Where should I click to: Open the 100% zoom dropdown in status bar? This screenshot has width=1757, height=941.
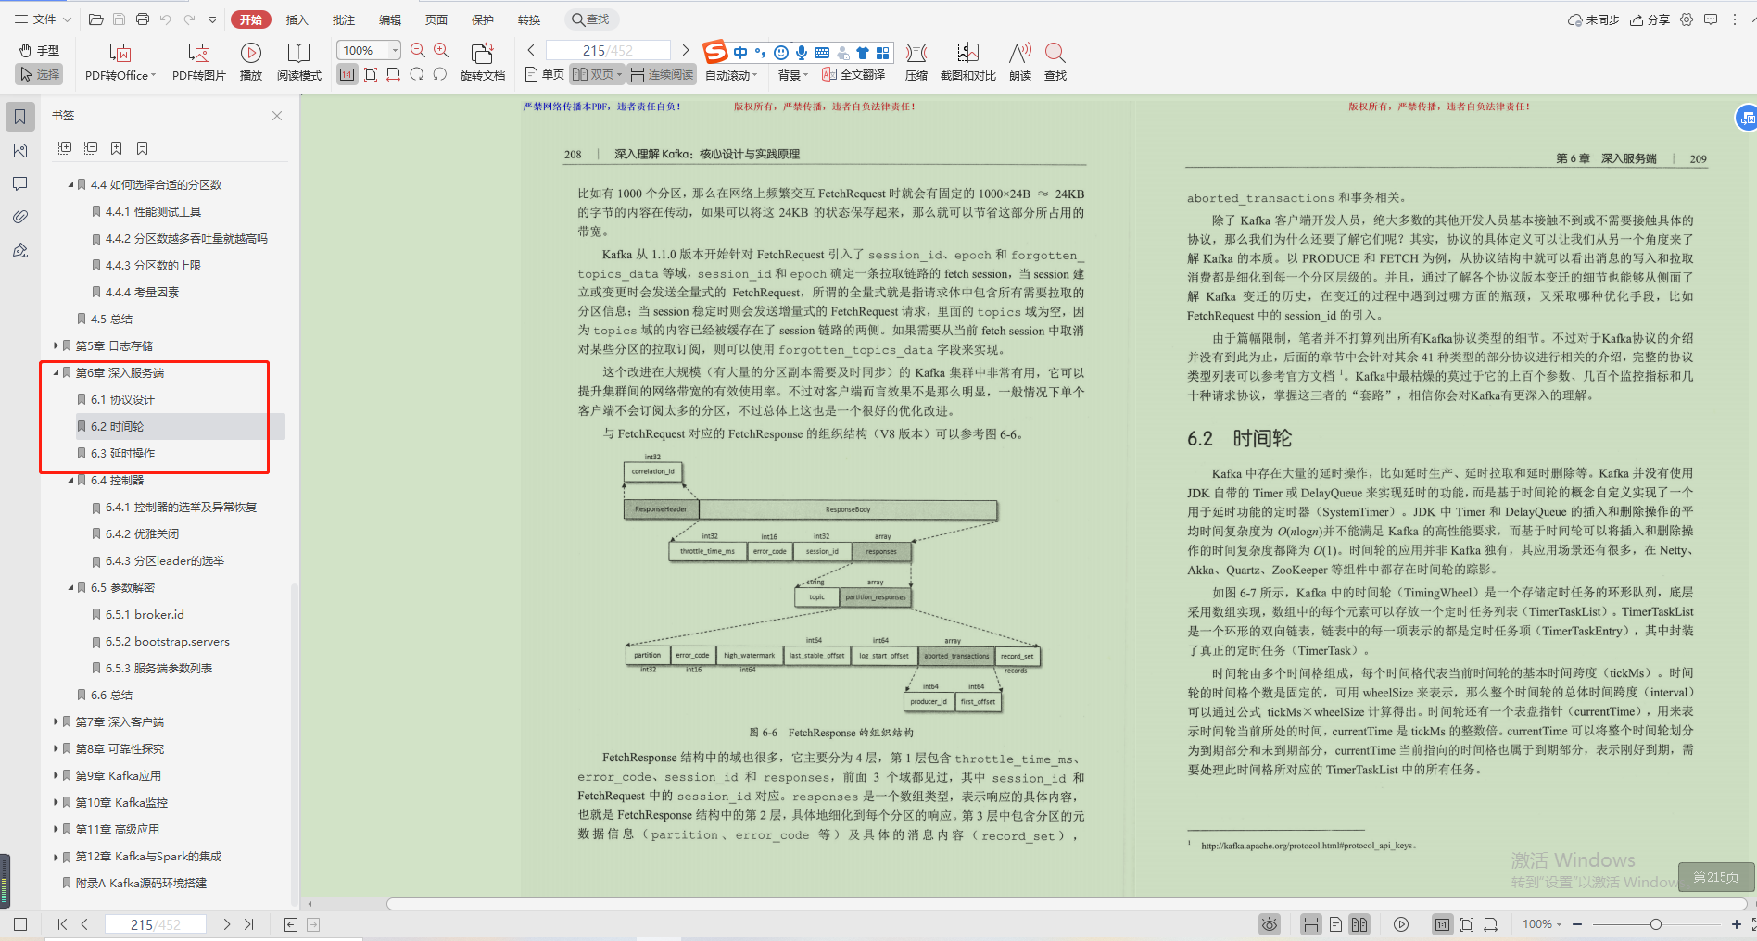(1542, 924)
